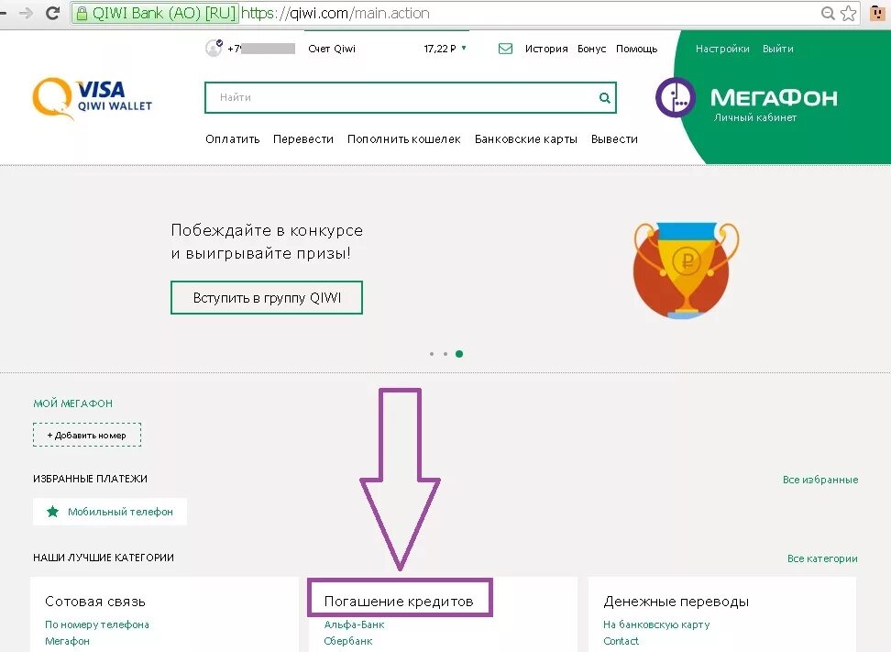Click На банковскую карту link
The height and width of the screenshot is (652, 891).
[656, 624]
